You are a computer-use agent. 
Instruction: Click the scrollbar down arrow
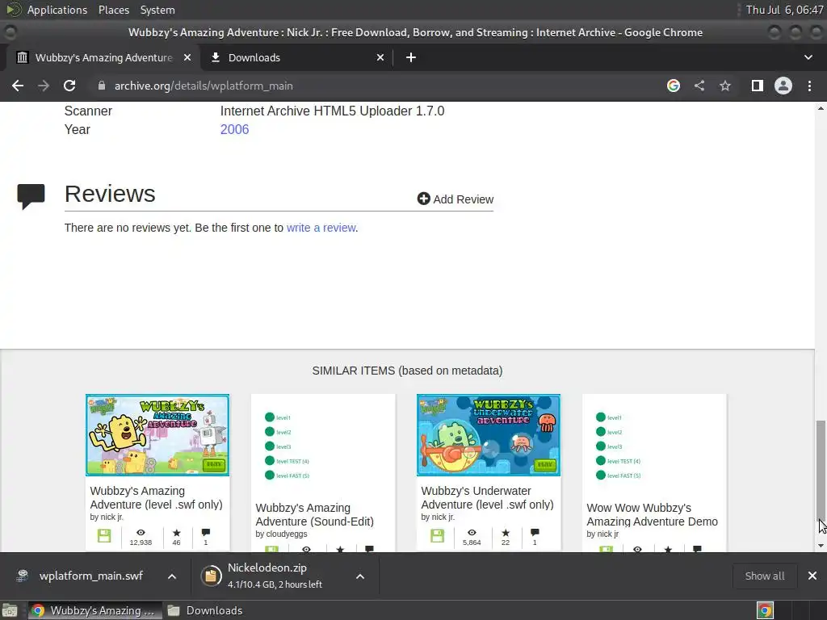821,547
